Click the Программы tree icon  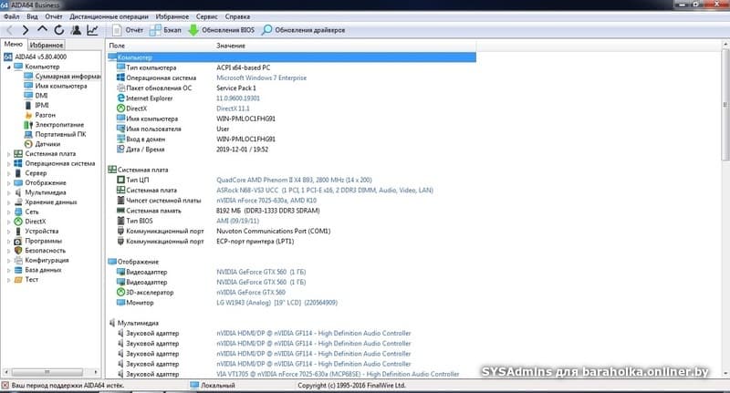tap(18, 241)
